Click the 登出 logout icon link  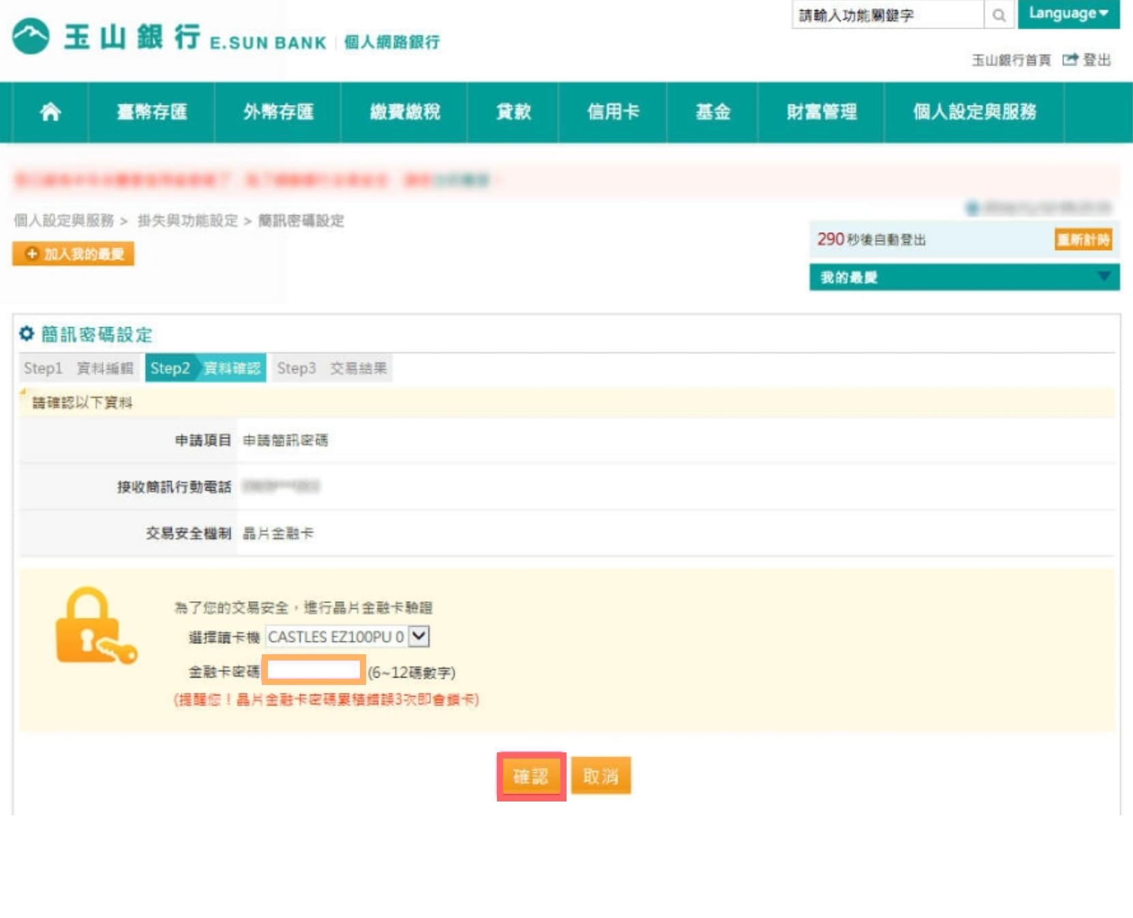coord(1087,60)
